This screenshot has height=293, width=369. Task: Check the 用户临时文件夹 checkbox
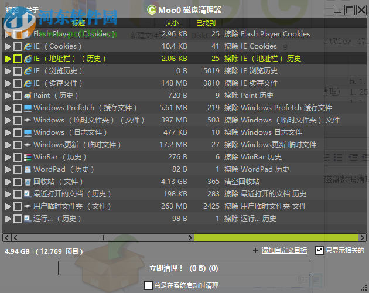(18, 206)
